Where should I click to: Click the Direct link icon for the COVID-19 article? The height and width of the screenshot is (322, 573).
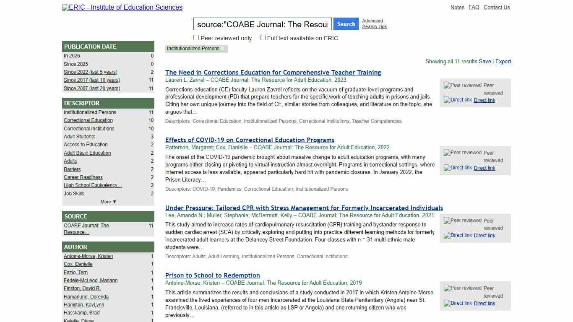tap(457, 168)
